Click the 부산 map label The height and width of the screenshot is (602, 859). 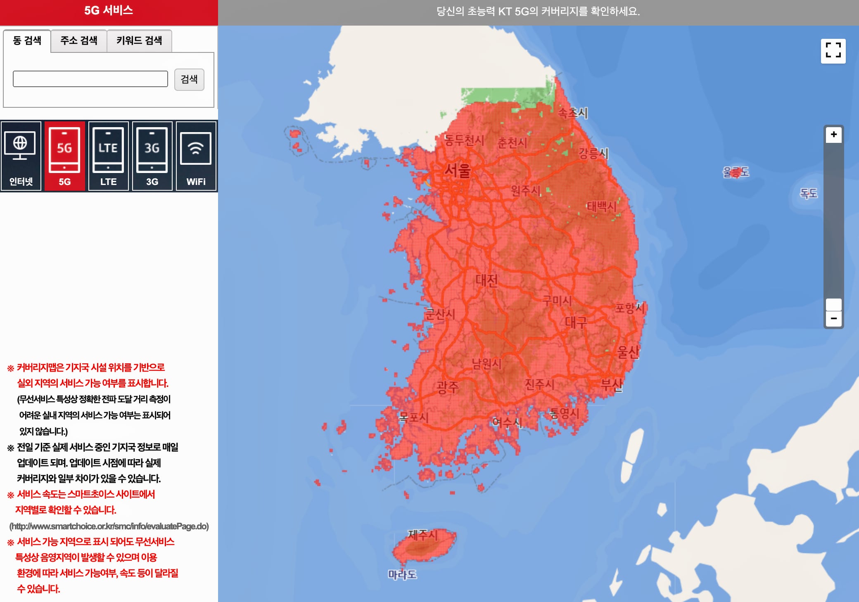611,385
